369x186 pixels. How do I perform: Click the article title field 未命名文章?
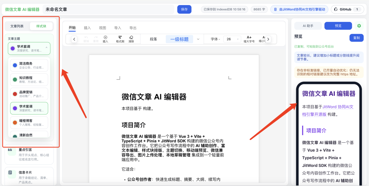point(109,10)
